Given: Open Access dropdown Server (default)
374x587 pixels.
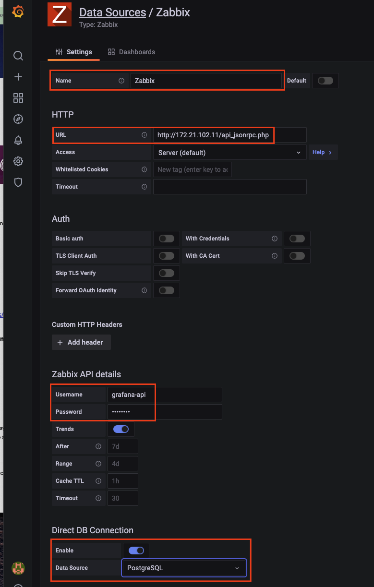Looking at the screenshot, I should coord(229,153).
